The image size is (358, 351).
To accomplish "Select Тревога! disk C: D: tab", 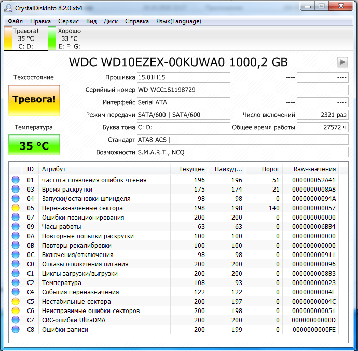I will (x=25, y=38).
